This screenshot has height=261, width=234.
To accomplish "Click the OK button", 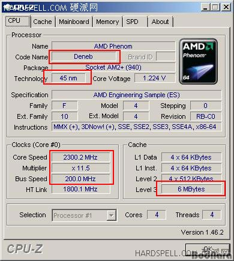I will [x=208, y=249].
